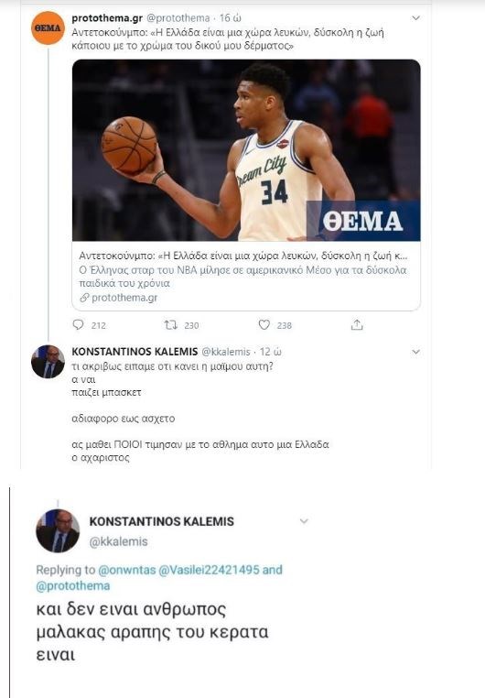This screenshot has width=485, height=698.
Task: Open protothema.gr orange profile avatar
Action: pos(48,28)
